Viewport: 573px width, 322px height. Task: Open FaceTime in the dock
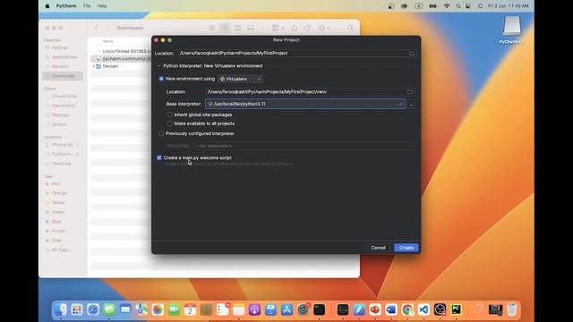(174, 309)
